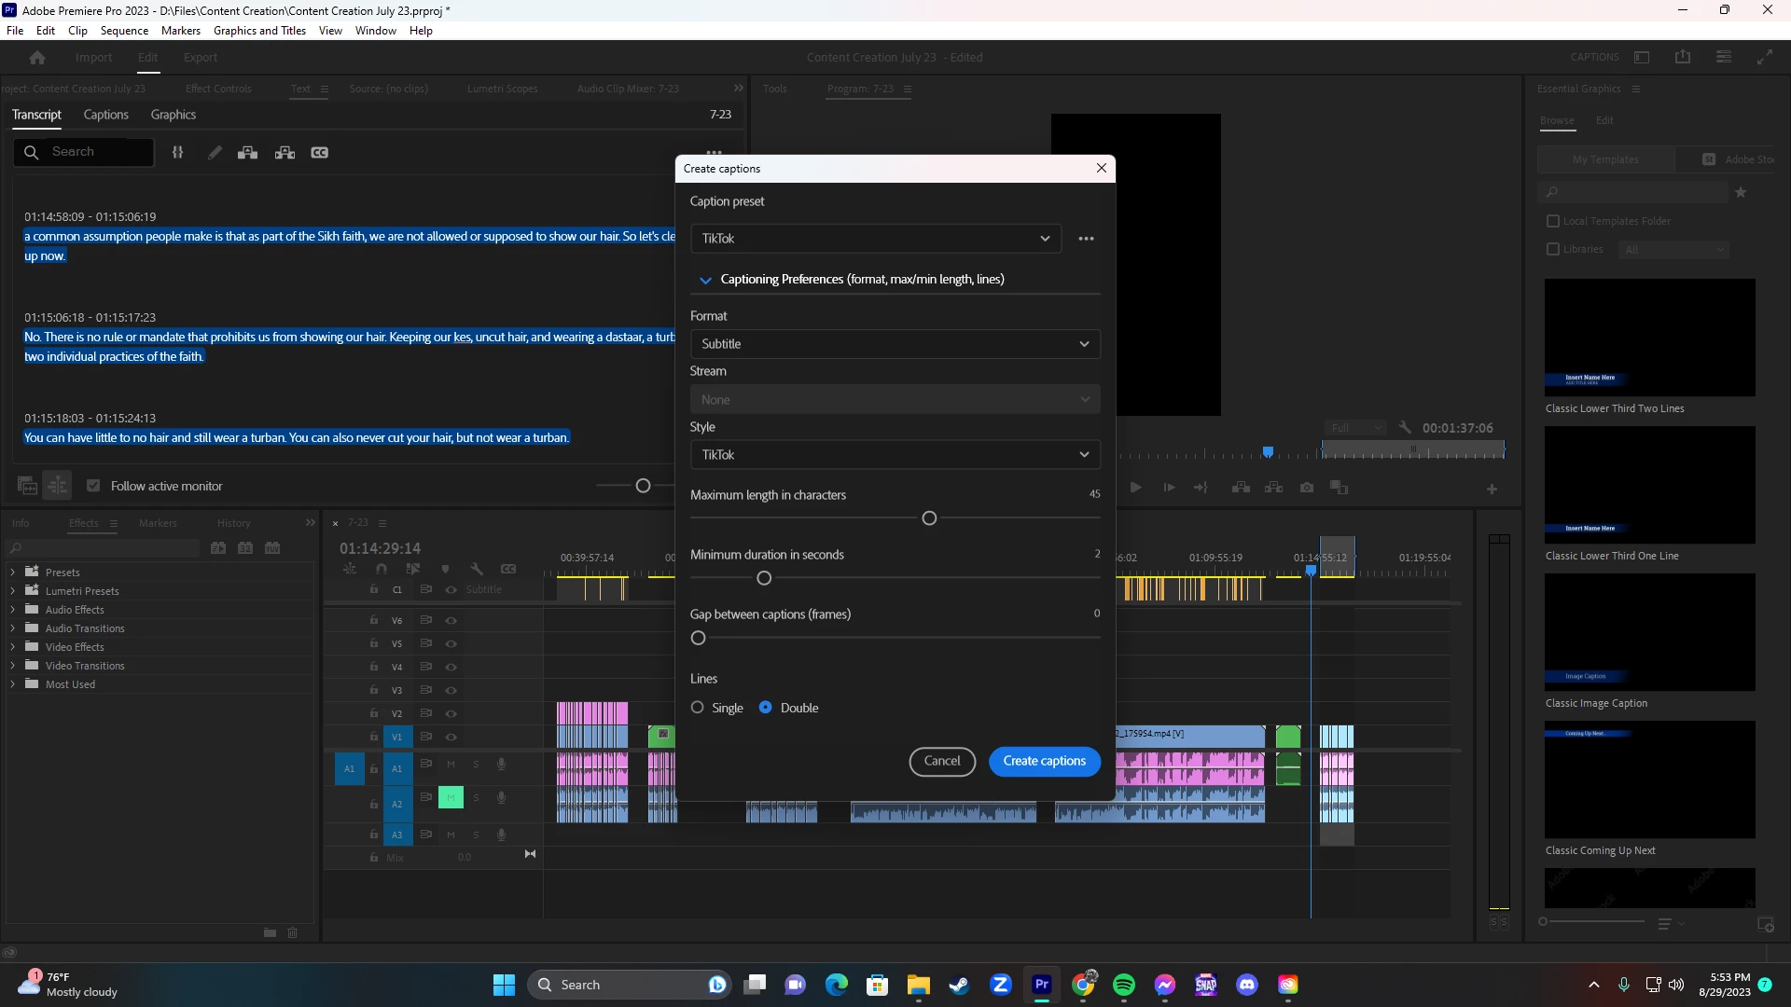This screenshot has height=1007, width=1791.
Task: Click the Quick Export share icon
Action: pyautogui.click(x=1683, y=58)
